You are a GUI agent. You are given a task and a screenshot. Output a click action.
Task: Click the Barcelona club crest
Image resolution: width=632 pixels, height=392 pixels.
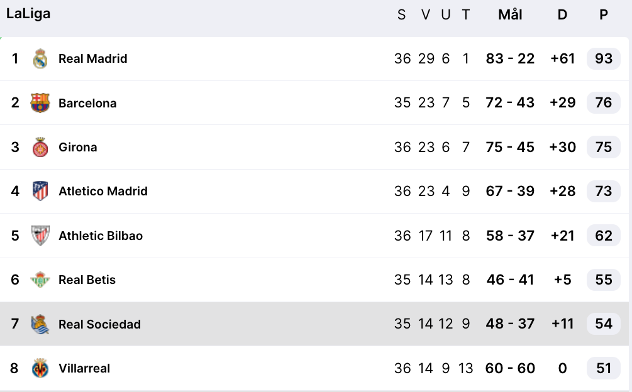(41, 103)
